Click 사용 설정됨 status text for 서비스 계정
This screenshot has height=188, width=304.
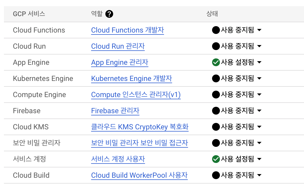[237, 159]
